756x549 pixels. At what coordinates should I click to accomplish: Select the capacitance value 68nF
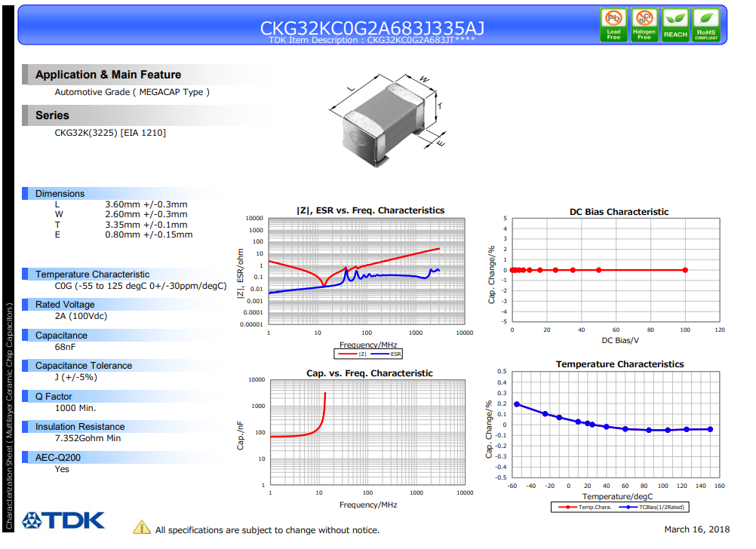(65, 347)
